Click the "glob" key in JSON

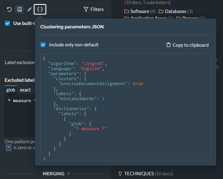77,124
